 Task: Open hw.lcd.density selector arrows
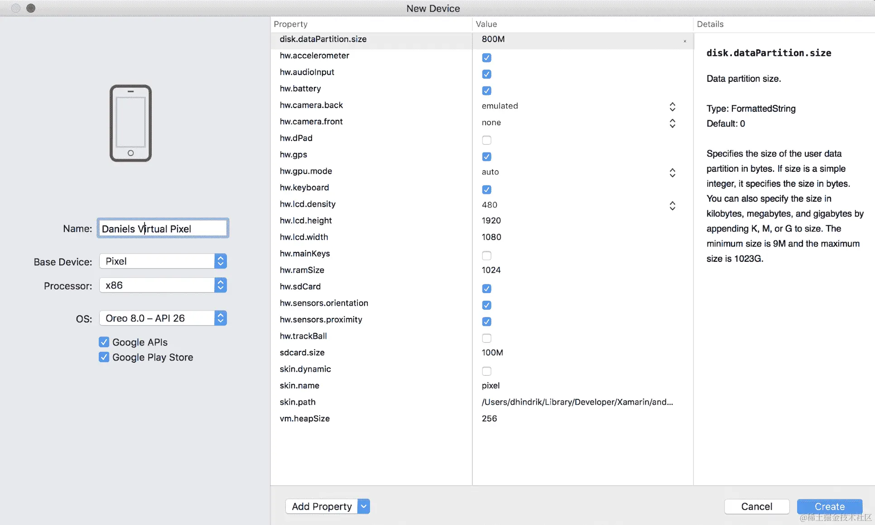click(672, 206)
